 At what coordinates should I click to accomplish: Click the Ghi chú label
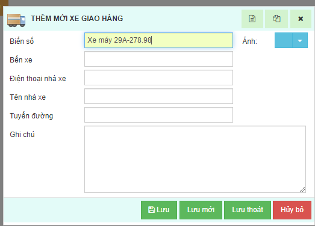[22, 135]
